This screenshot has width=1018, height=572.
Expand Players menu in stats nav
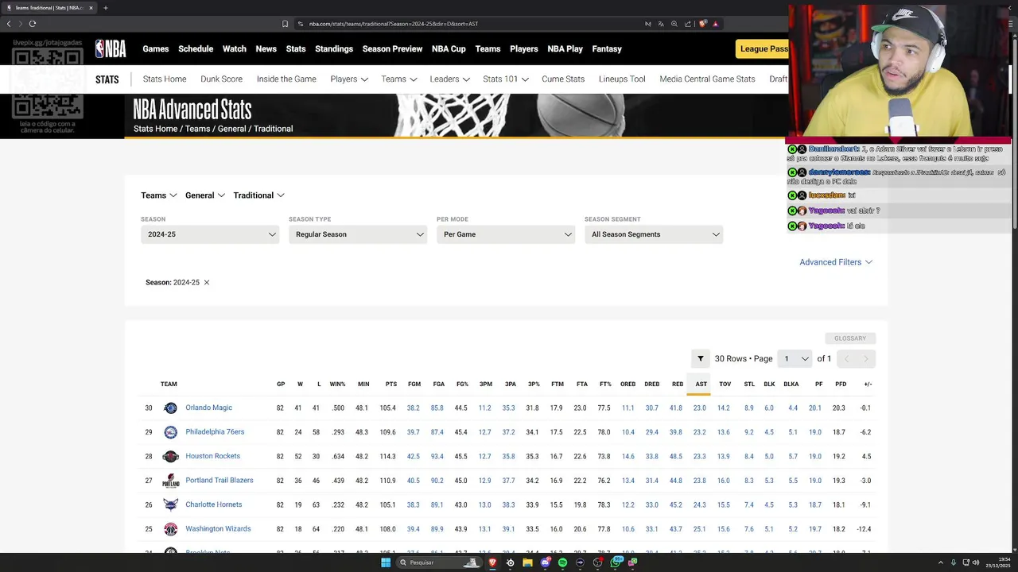[349, 79]
